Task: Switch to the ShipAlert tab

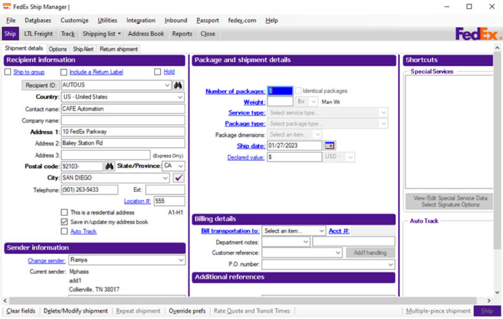Action: click(83, 49)
